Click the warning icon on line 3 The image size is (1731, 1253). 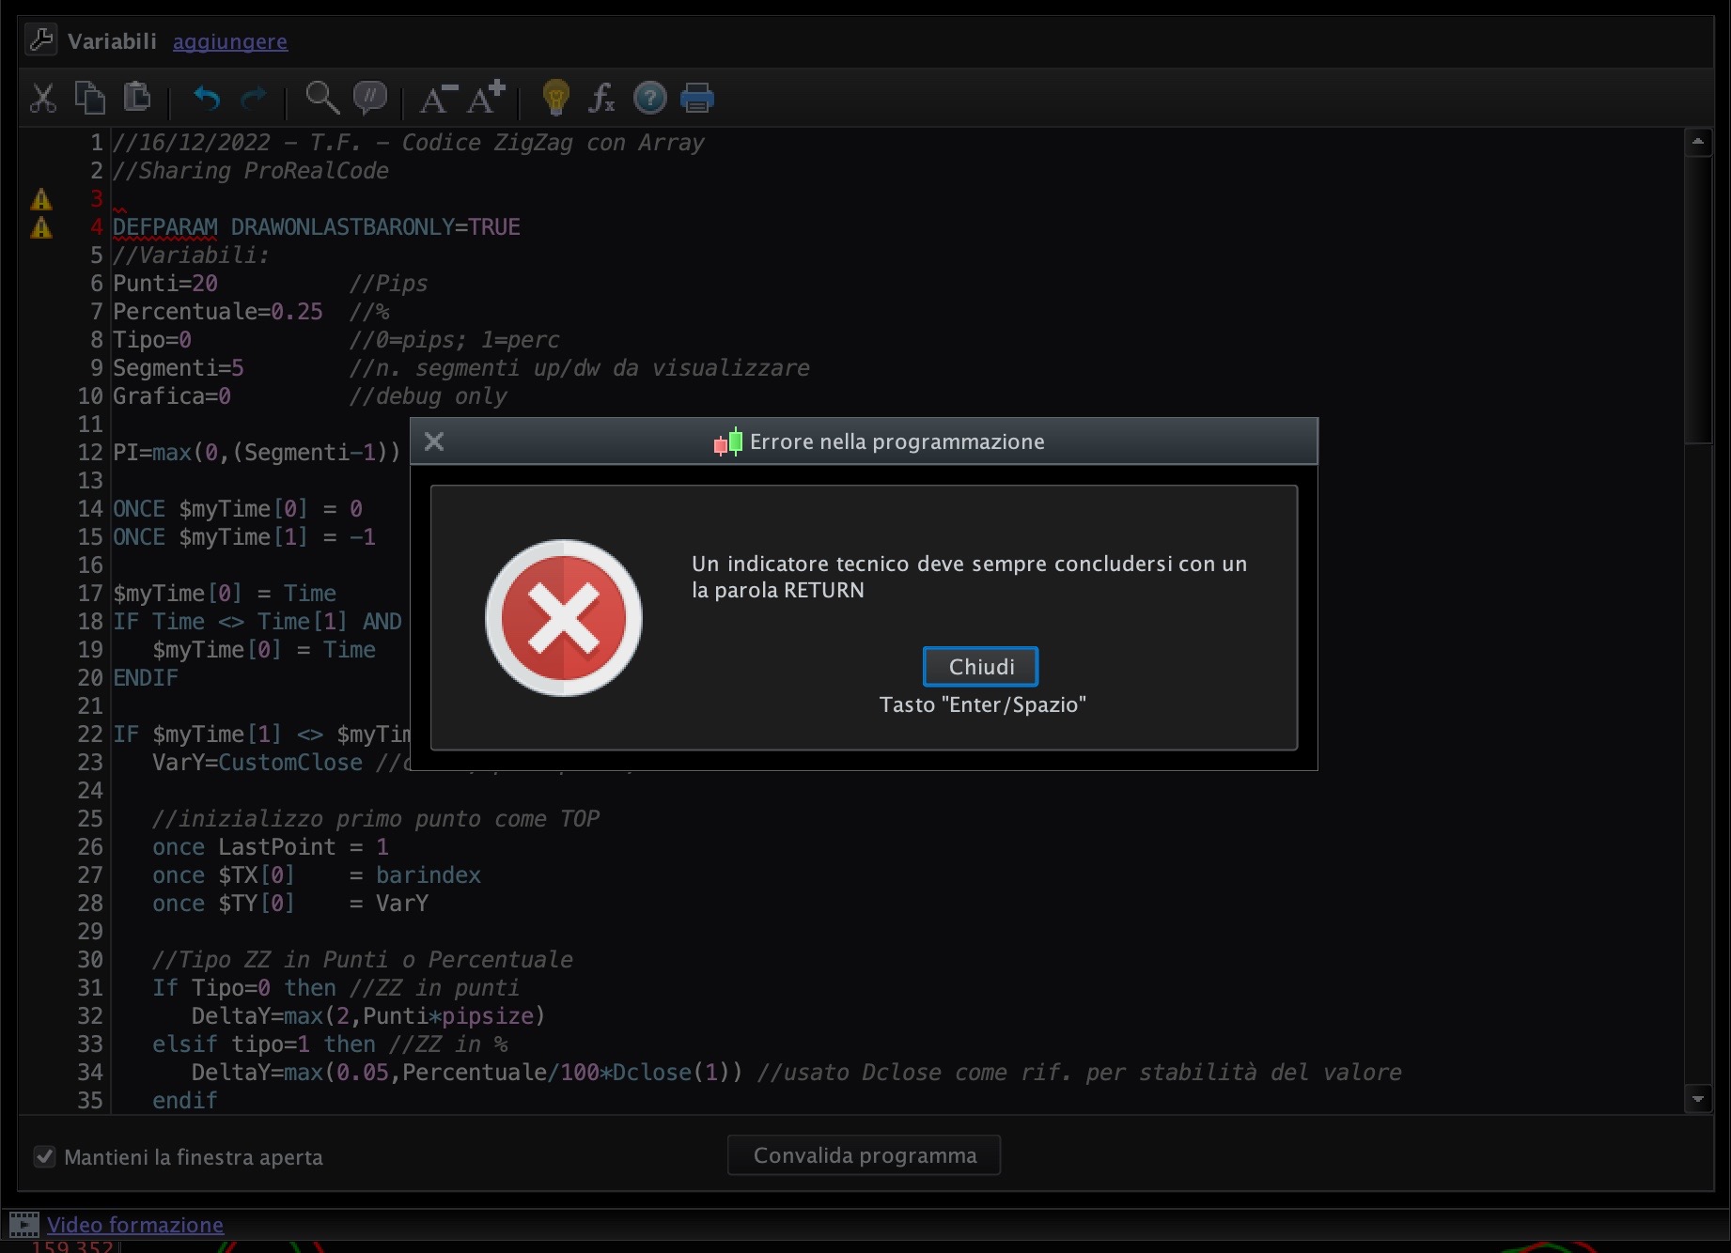pos(41,199)
